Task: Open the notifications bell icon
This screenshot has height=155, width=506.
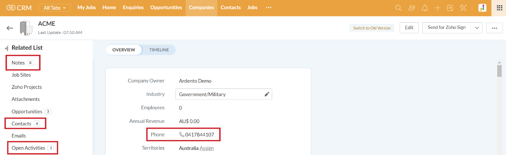Action: [425, 8]
